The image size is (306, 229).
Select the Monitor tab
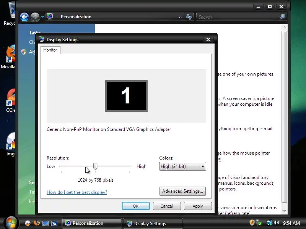tap(50, 50)
